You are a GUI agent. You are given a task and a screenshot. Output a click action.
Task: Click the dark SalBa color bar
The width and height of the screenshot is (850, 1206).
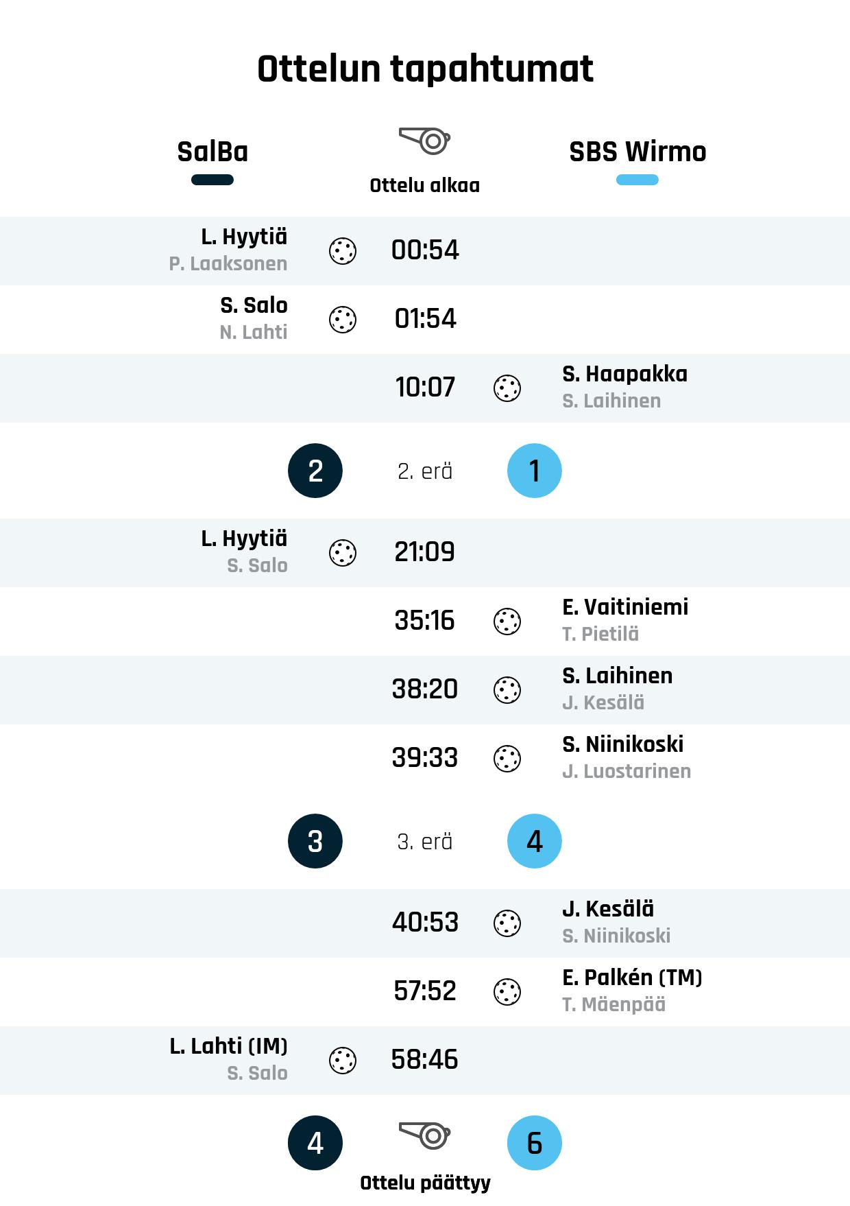tap(212, 180)
